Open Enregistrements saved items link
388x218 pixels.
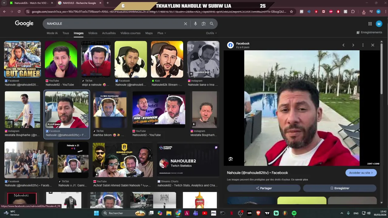[369, 32]
